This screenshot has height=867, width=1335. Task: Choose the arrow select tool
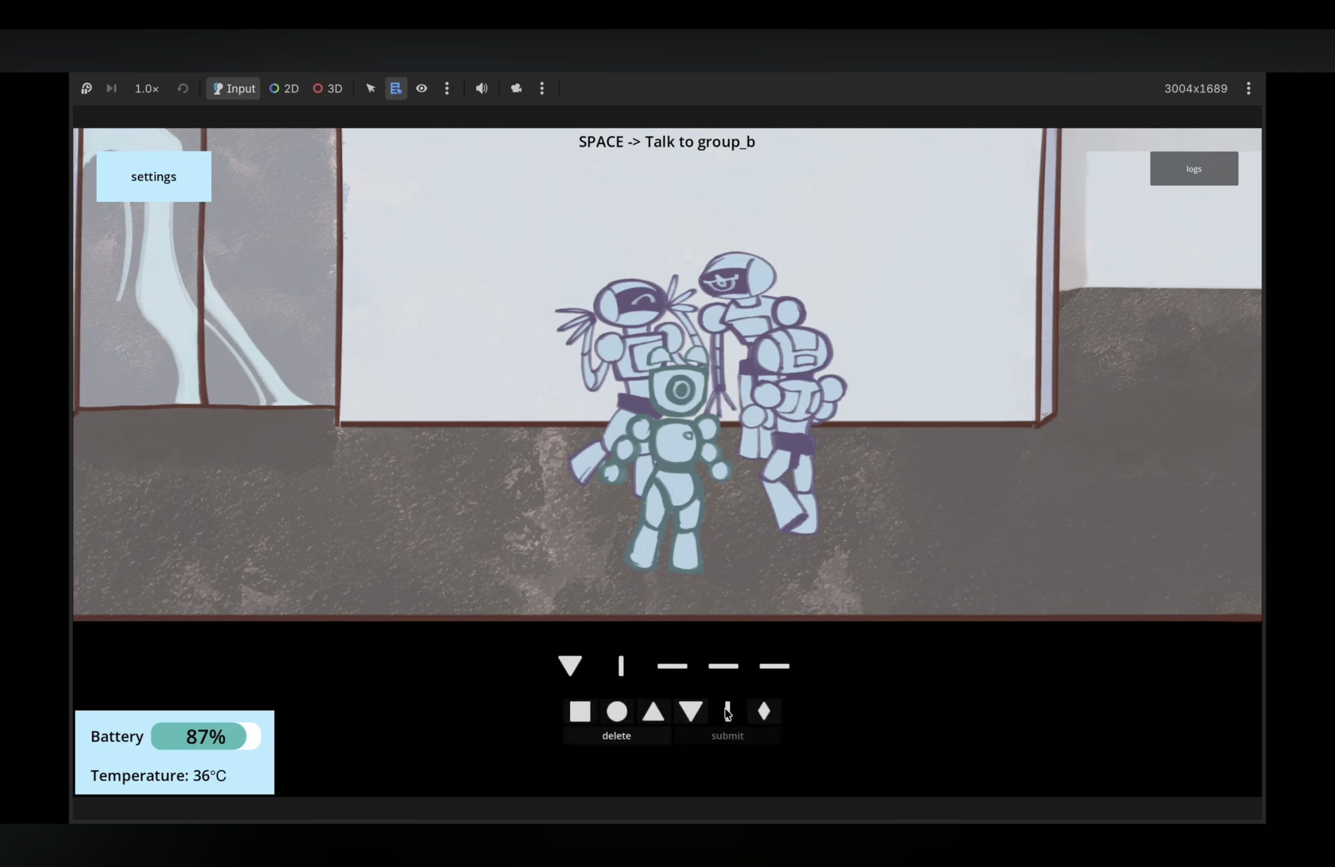[x=370, y=89]
